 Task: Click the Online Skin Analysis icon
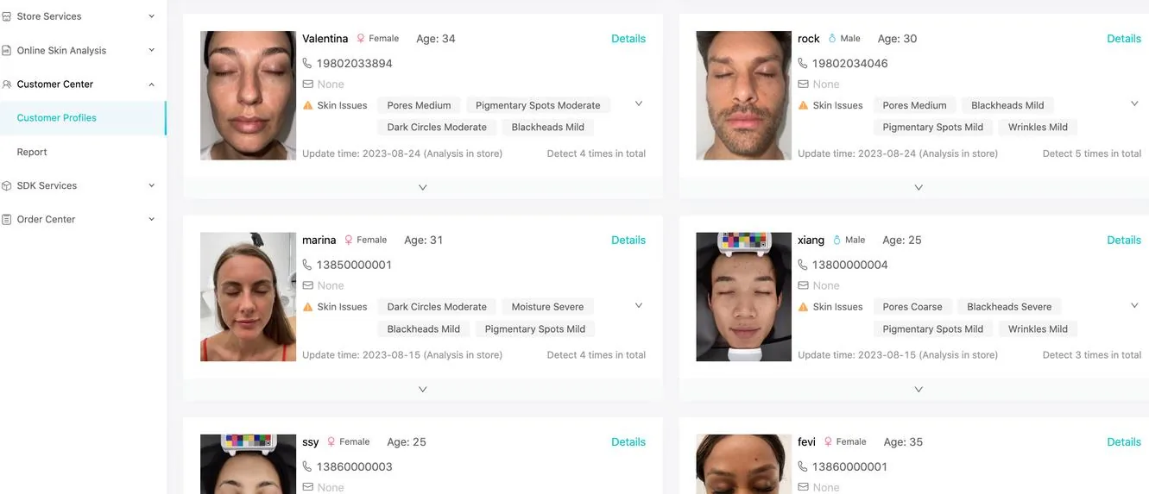point(7,50)
